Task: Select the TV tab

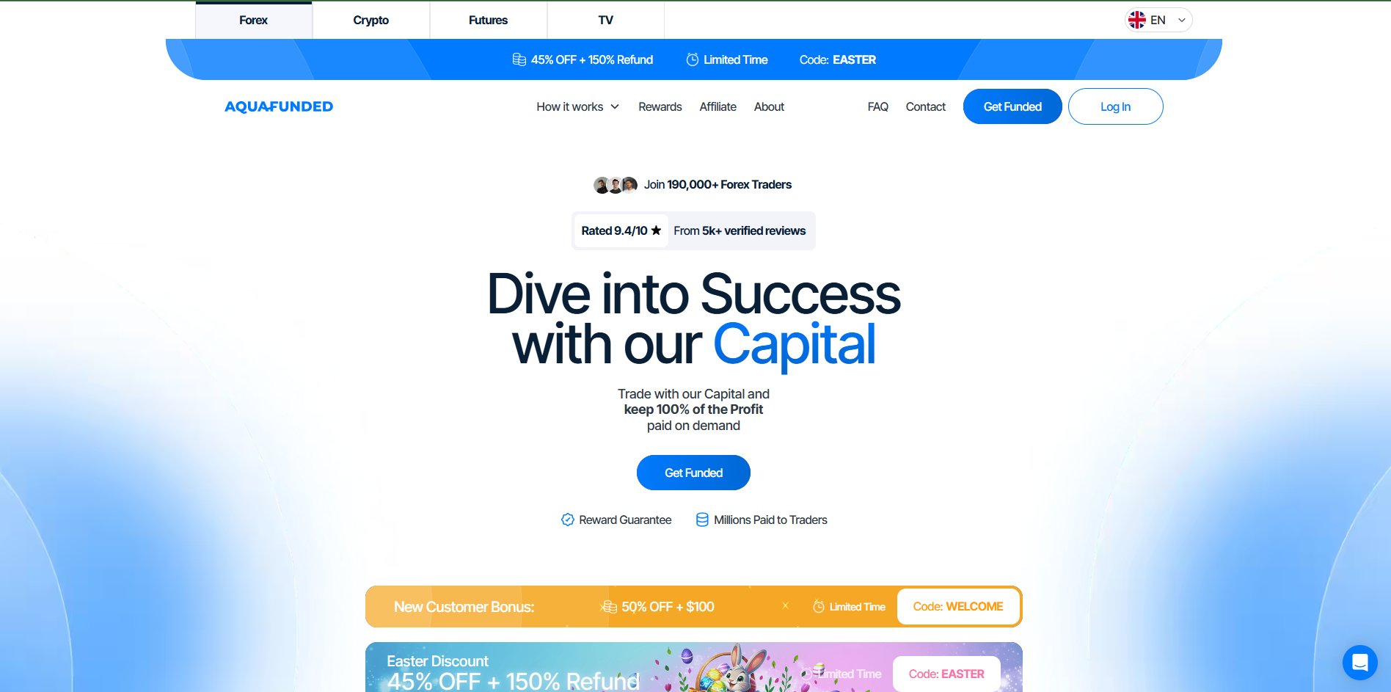Action: click(x=606, y=20)
